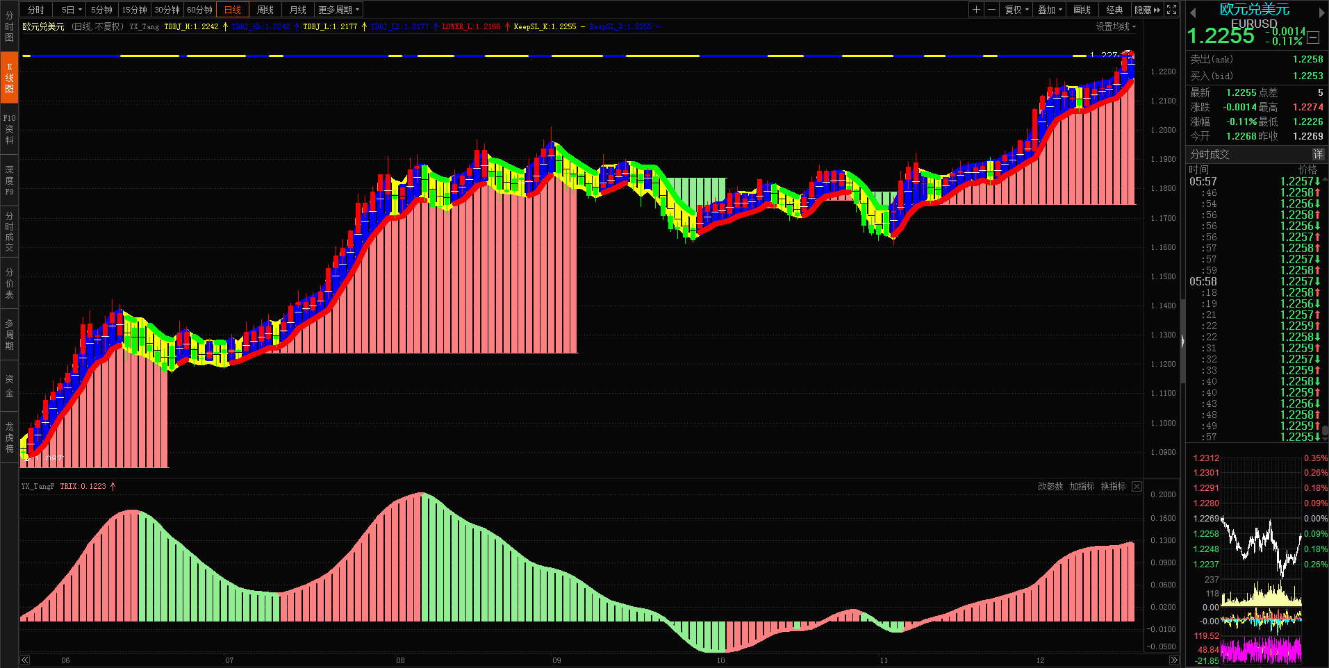Switch to 60分钟 timeframe tab

(199, 10)
